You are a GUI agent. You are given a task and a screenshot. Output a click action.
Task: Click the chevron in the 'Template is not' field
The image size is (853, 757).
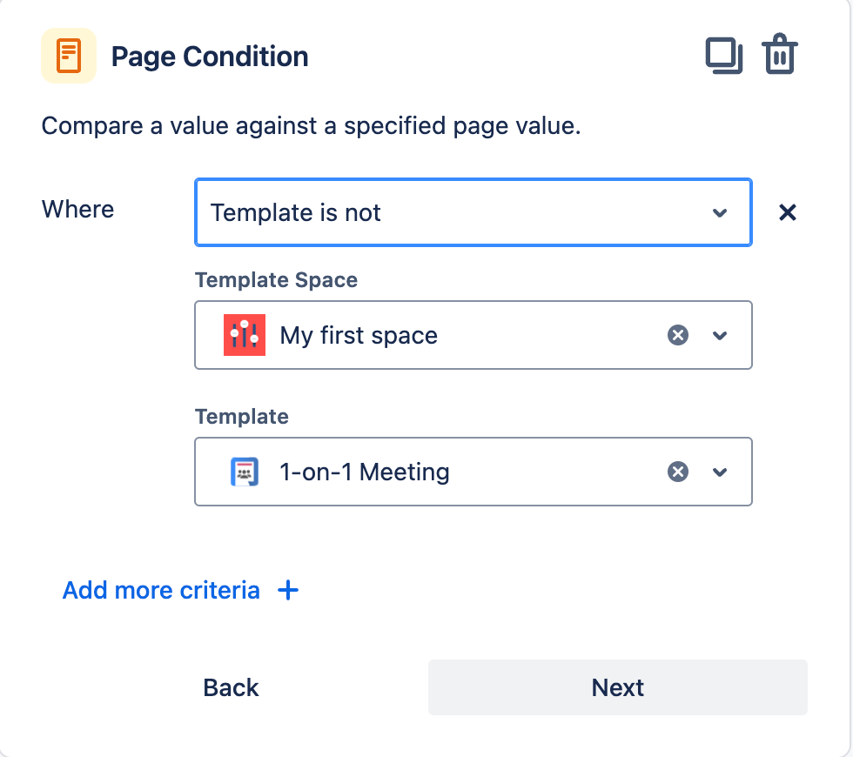pyautogui.click(x=720, y=212)
